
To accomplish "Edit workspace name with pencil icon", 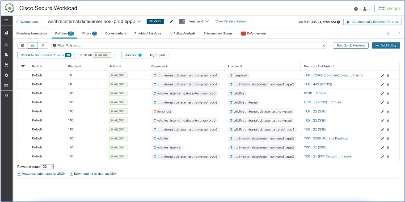I will [171, 21].
